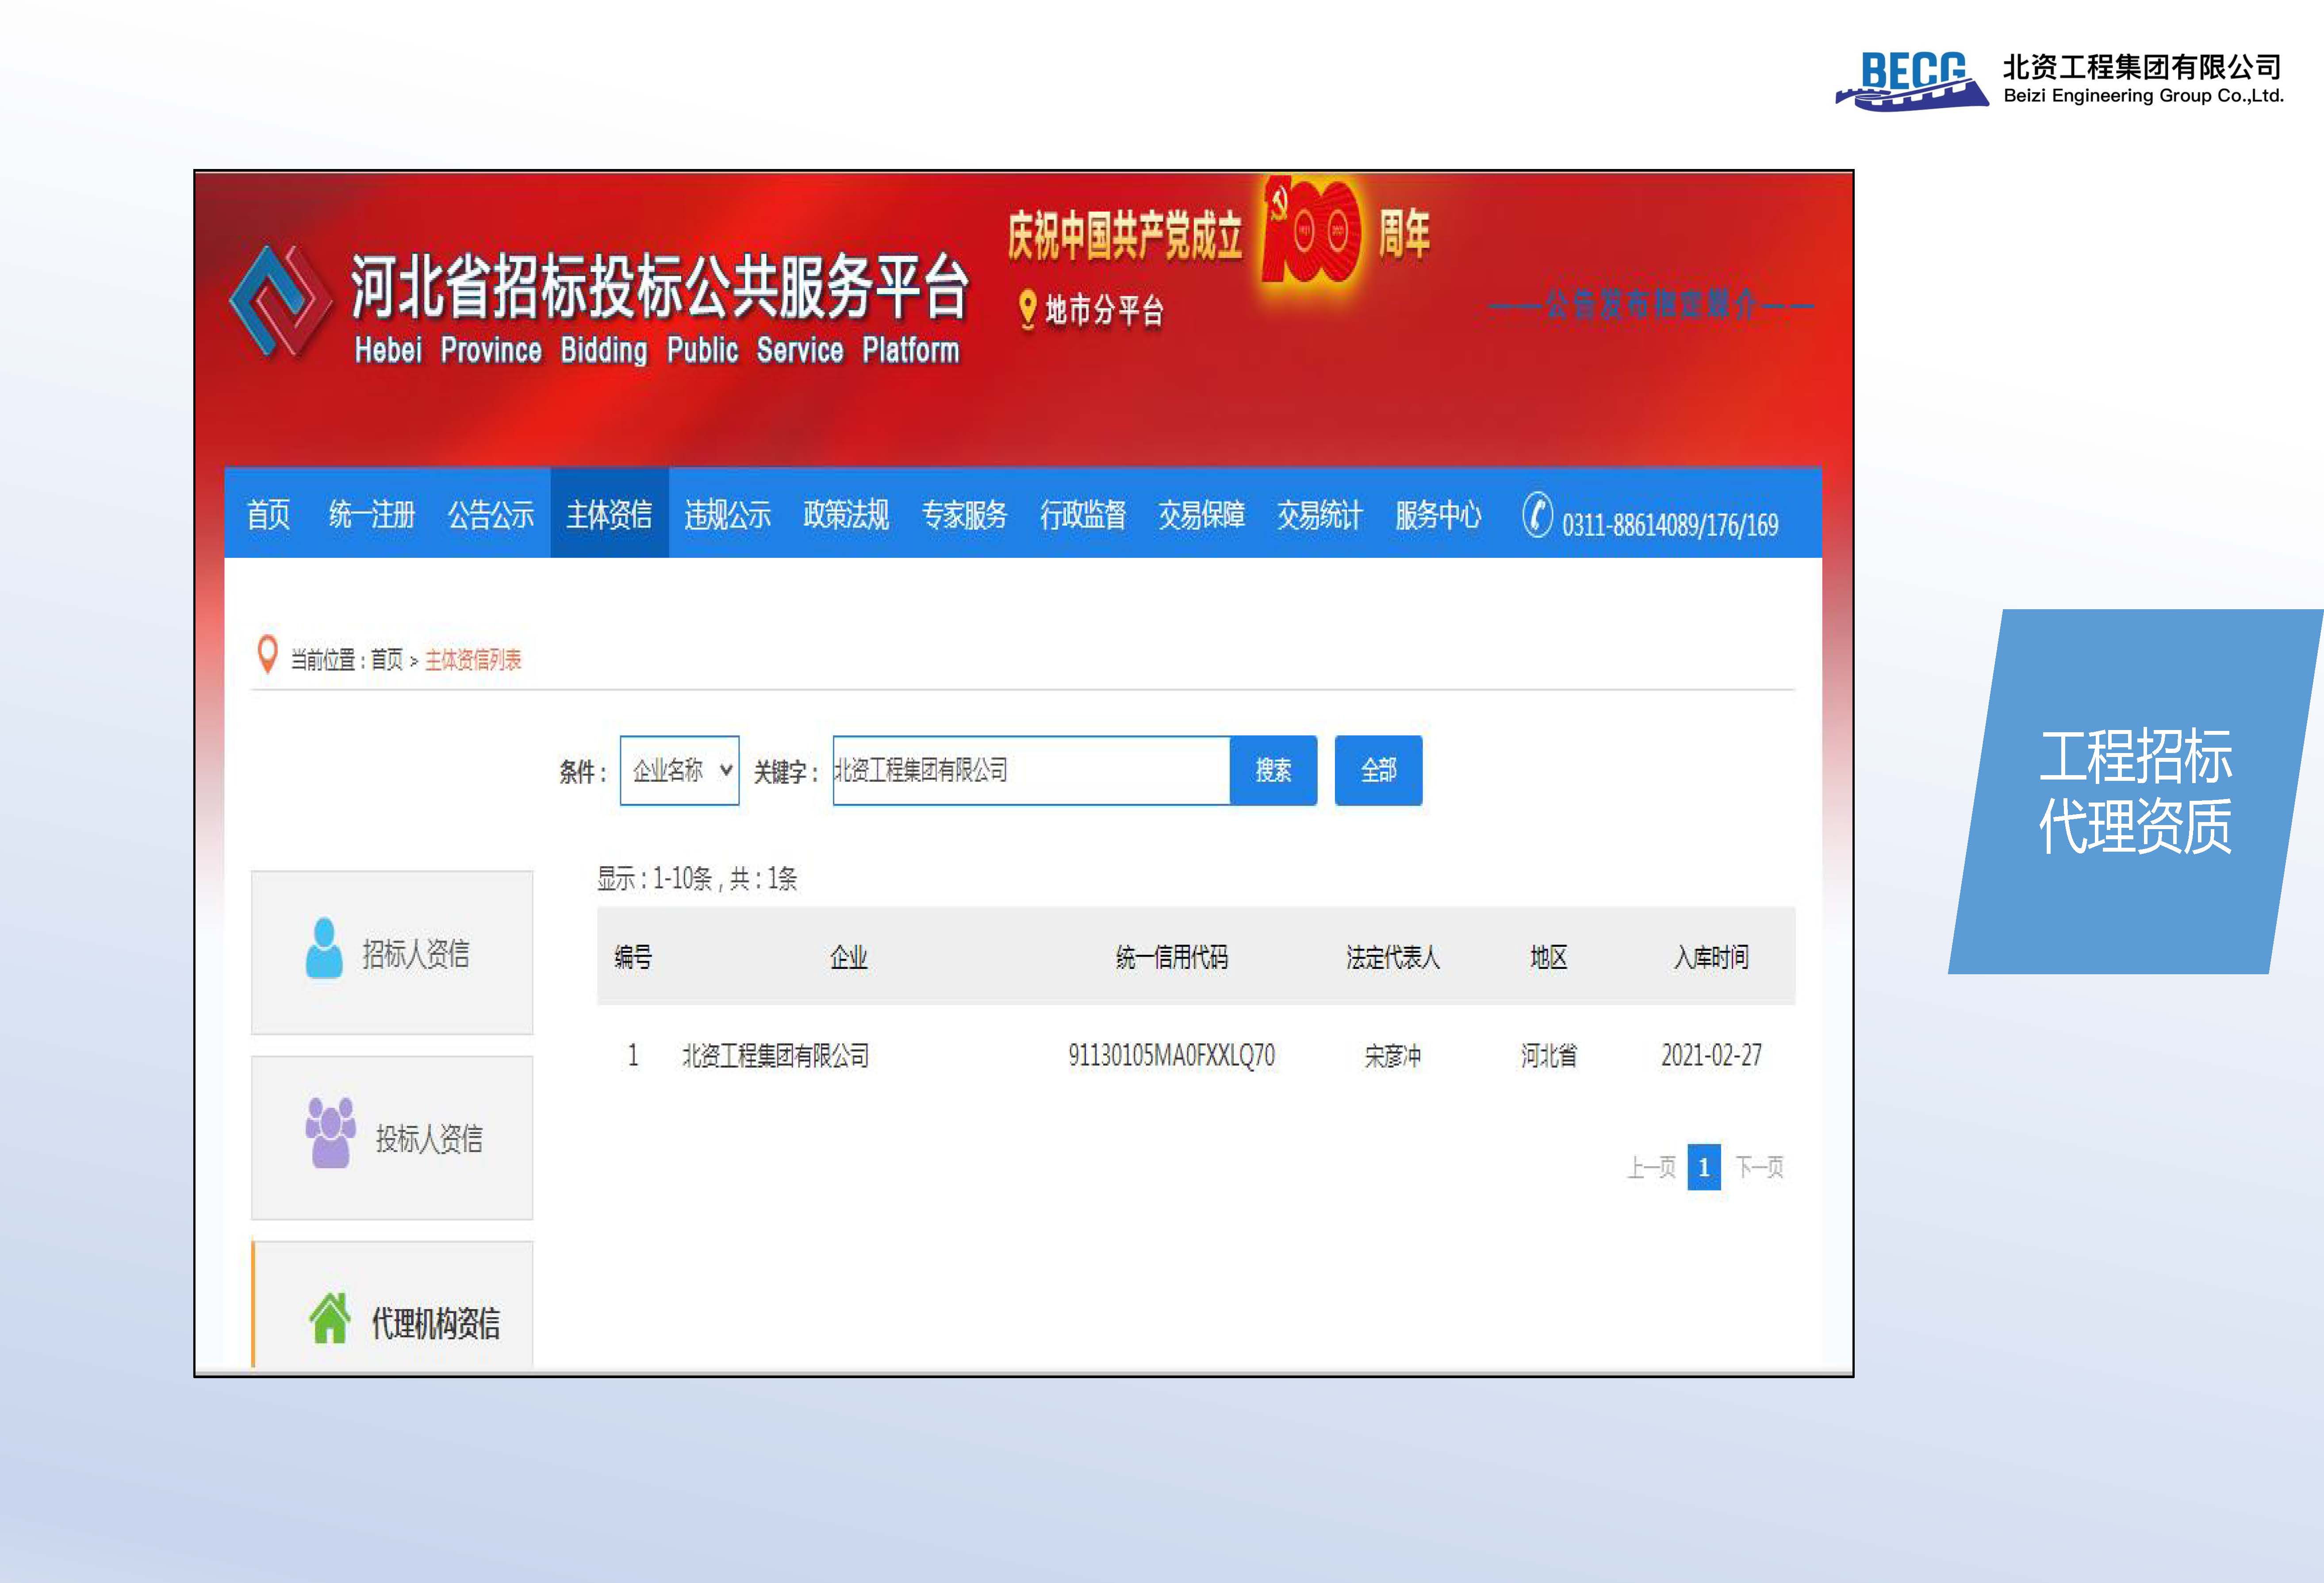Open the 招标人资信 sidebar panel
Viewport: 2324px width, 1583px height.
click(x=392, y=952)
